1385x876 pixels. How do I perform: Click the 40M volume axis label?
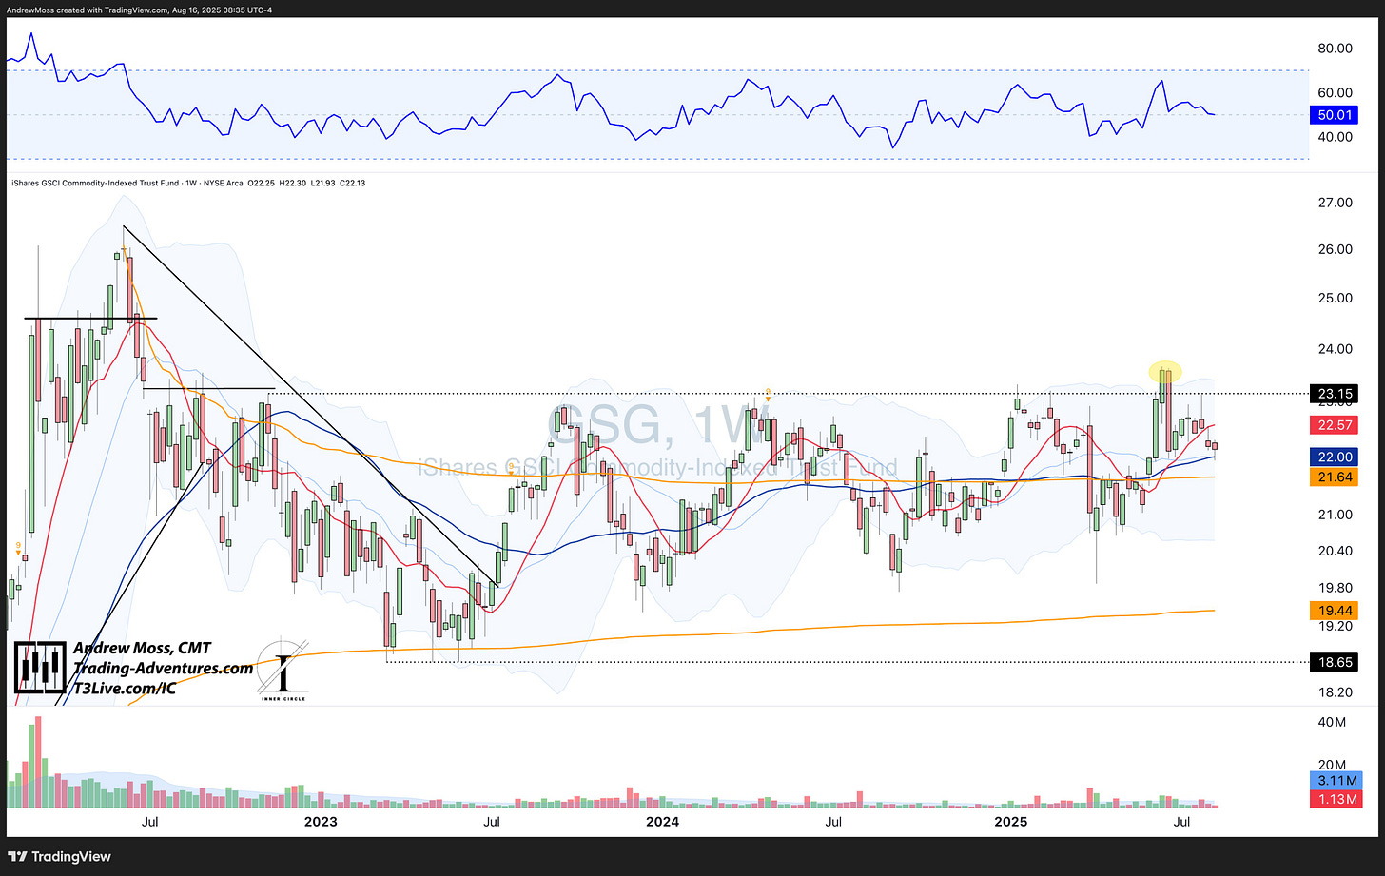coord(1332,723)
